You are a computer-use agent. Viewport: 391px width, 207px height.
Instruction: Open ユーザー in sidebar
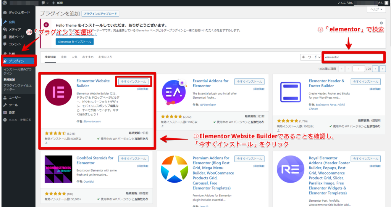tap(12, 98)
